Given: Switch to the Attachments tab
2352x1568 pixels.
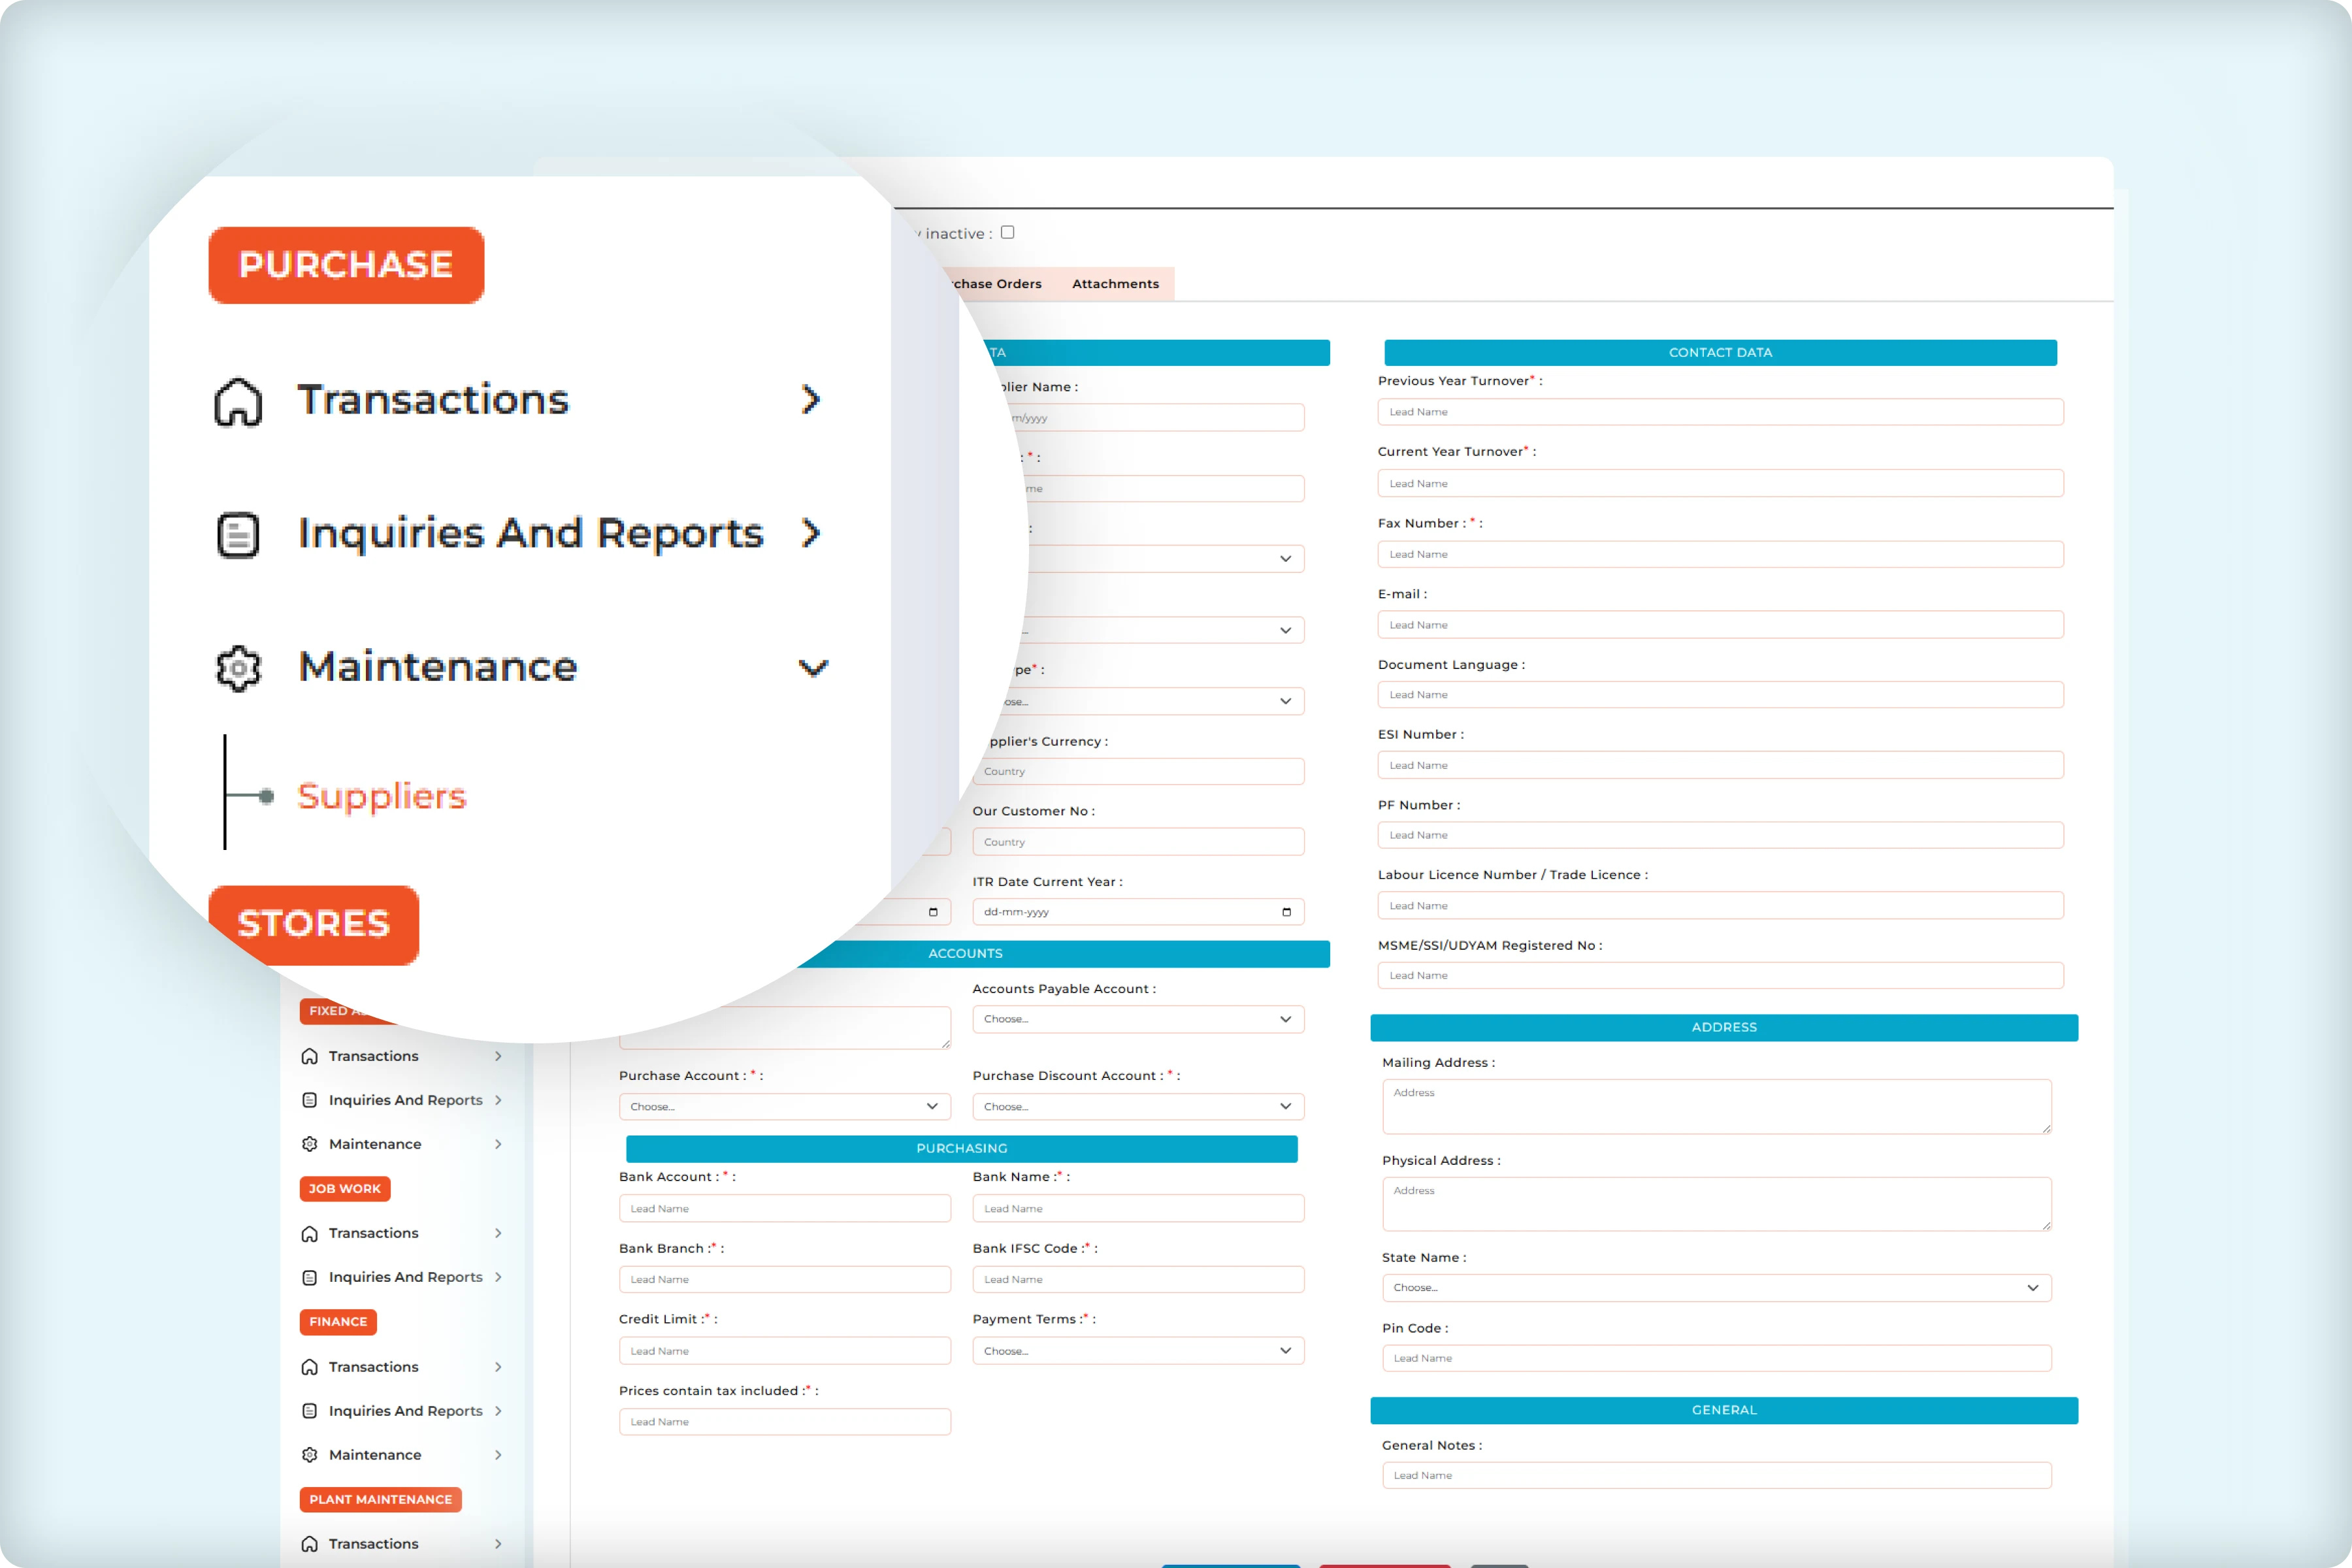Looking at the screenshot, I should tap(1115, 283).
